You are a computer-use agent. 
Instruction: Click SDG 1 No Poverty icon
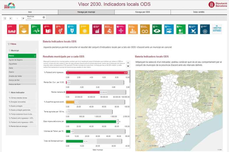(x=12, y=29)
